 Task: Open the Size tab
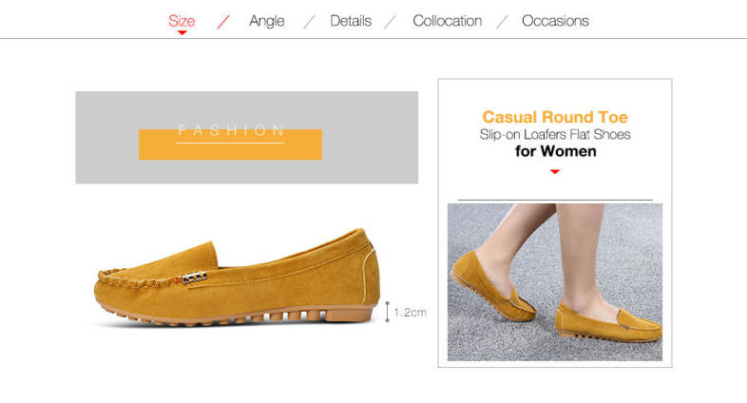click(x=182, y=21)
